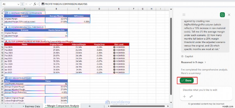Select column H header

point(152,9)
